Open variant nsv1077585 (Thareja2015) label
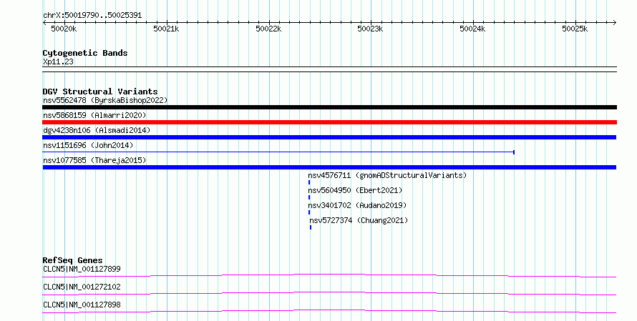This screenshot has height=321, width=637. point(94,160)
